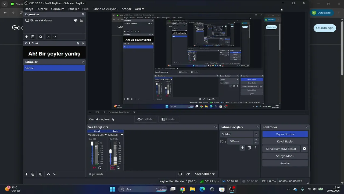Remove the selected scene transition
344x194 pixels.
[249, 148]
